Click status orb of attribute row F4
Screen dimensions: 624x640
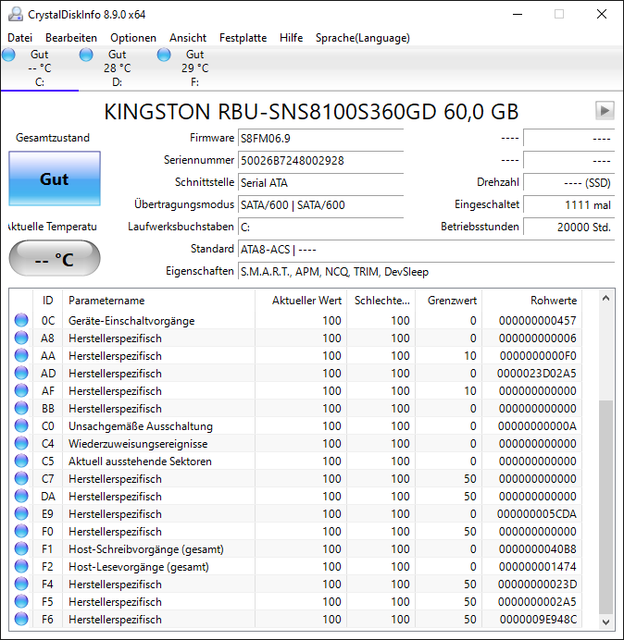click(x=21, y=584)
